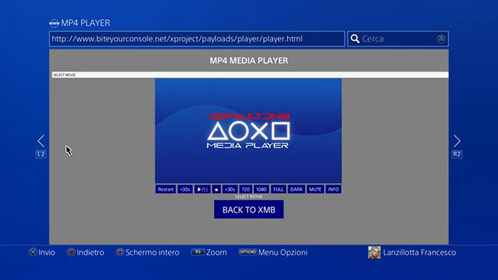Click the URL address bar
498x280 pixels.
tap(197, 39)
